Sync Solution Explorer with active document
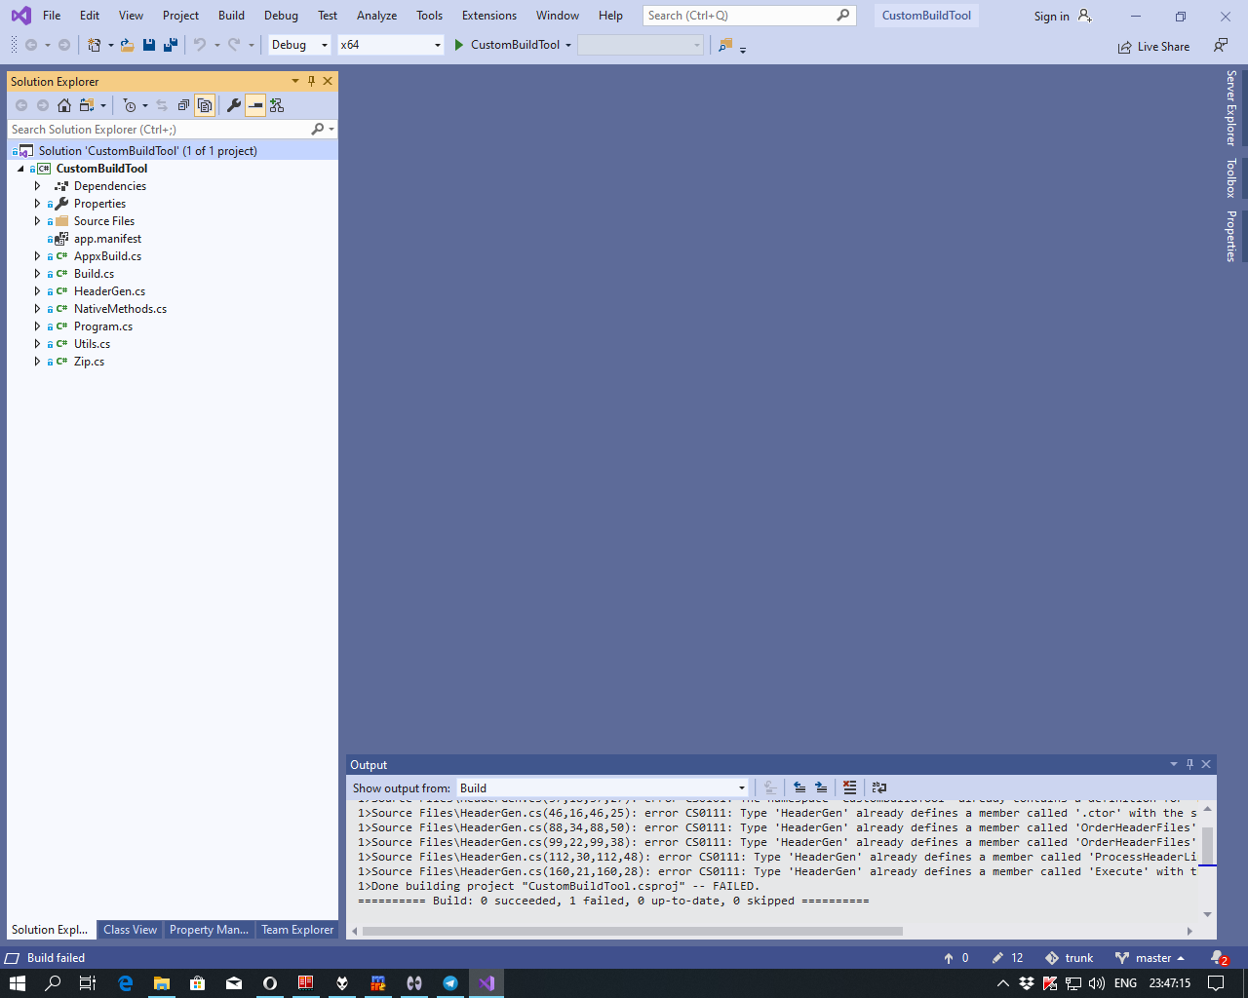This screenshot has width=1248, height=998. pos(160,104)
